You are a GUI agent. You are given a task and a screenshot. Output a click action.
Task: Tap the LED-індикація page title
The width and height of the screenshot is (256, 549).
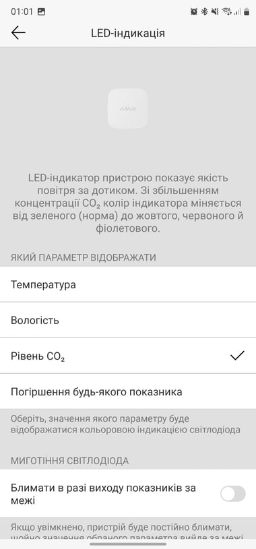(x=128, y=33)
